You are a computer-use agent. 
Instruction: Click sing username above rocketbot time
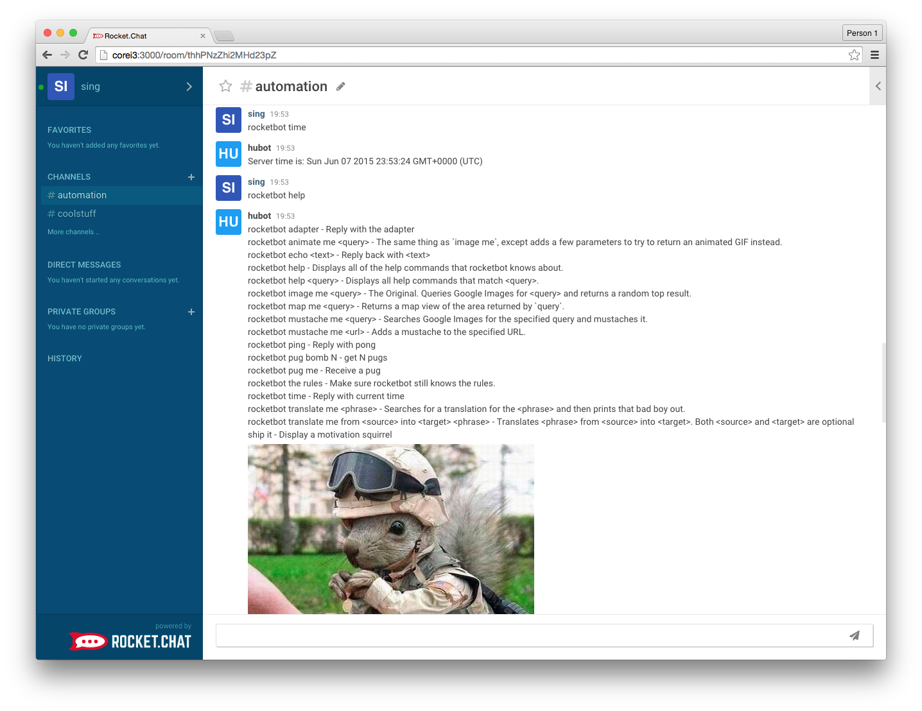pos(256,114)
